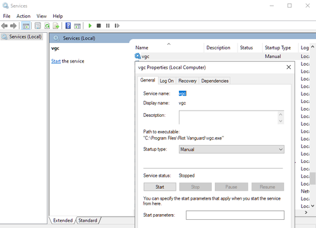Click into the Start parameters field
The image size is (316, 228).
click(x=235, y=215)
